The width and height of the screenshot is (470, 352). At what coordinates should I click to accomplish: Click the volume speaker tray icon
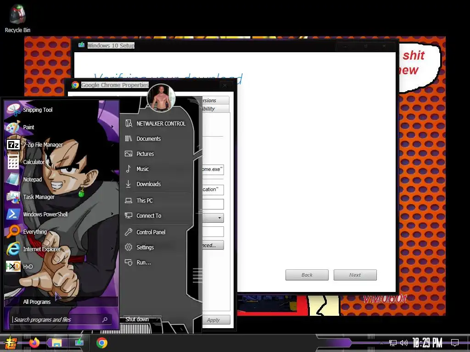tap(404, 343)
